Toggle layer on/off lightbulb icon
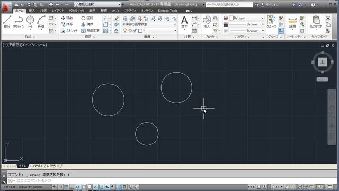The width and height of the screenshot is (339, 191). pos(125,31)
